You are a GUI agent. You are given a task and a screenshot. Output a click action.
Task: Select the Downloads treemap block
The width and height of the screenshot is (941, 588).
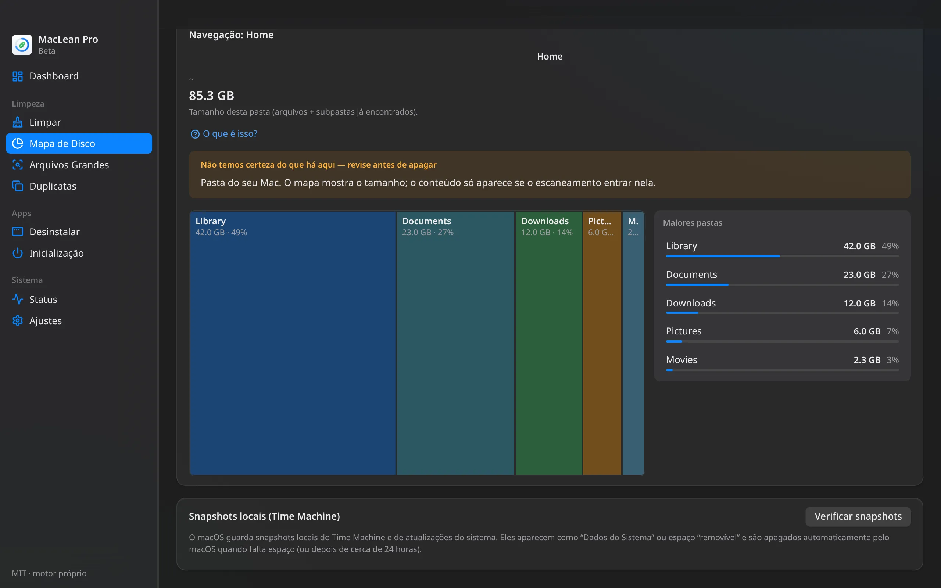[549, 343]
